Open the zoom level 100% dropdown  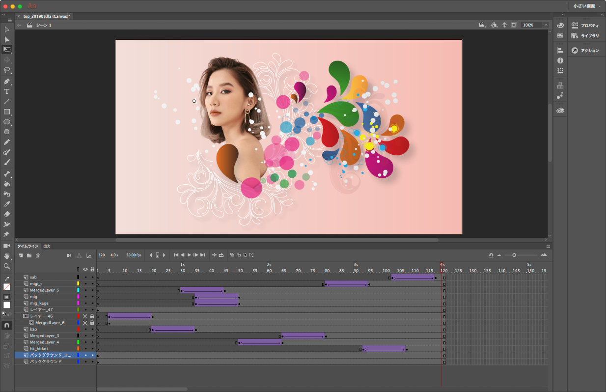point(545,25)
